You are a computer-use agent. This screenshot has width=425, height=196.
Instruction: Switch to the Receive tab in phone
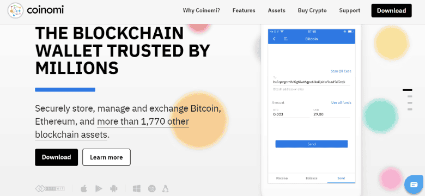pos(282,178)
